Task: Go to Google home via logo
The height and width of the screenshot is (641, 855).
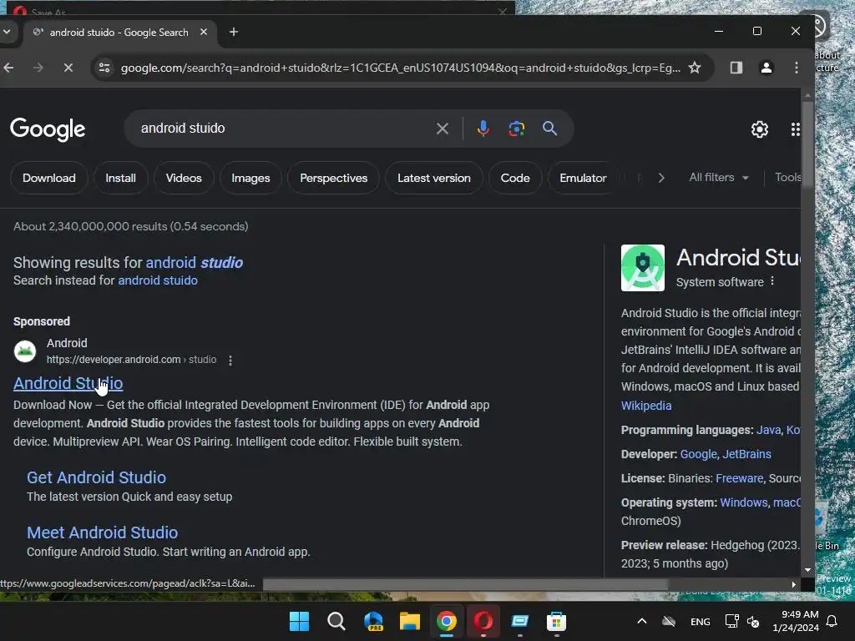Action: click(48, 129)
